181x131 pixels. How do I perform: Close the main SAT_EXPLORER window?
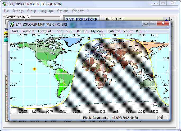173,3
